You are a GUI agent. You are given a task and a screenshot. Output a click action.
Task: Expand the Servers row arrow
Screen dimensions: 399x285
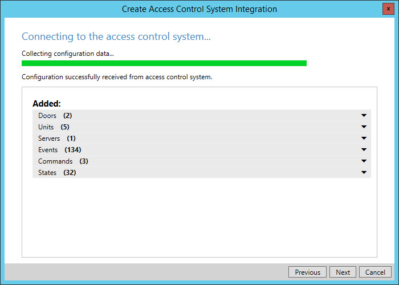coord(364,139)
